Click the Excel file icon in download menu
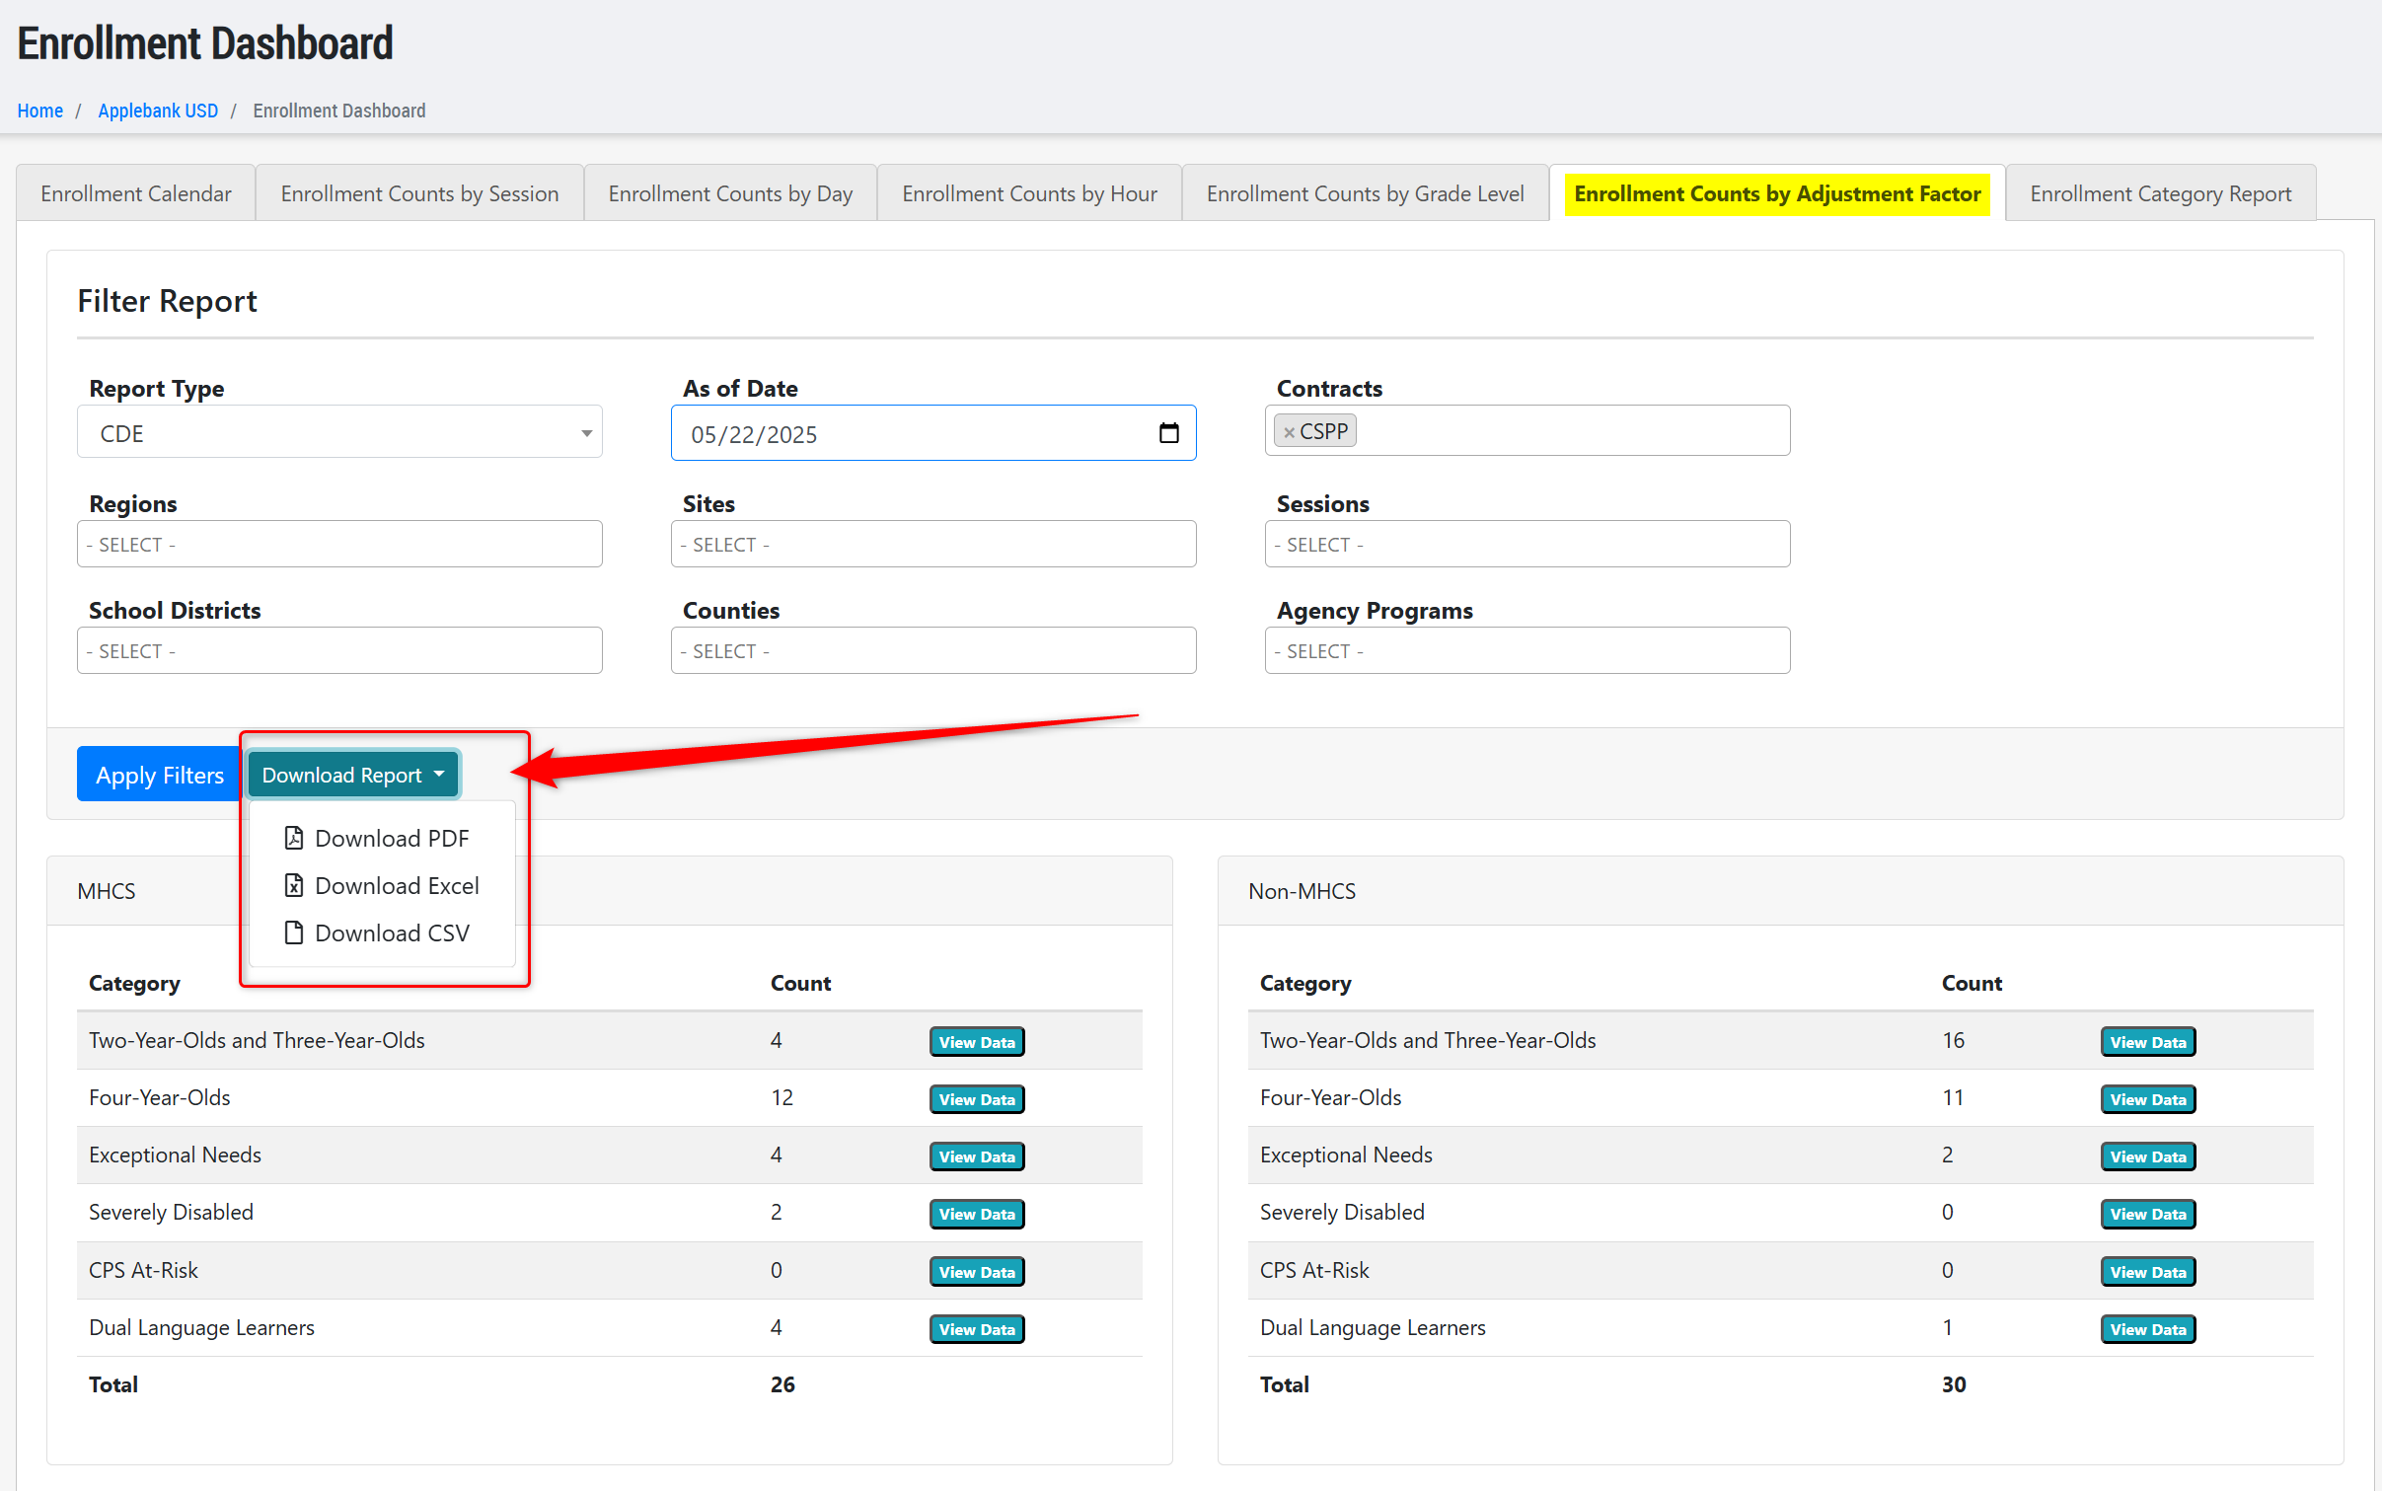This screenshot has height=1491, width=2382. click(293, 885)
